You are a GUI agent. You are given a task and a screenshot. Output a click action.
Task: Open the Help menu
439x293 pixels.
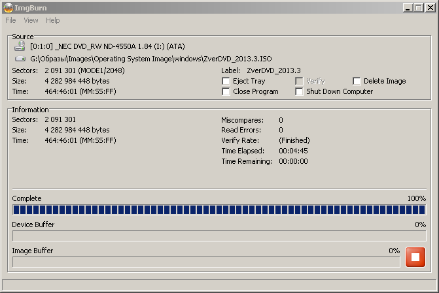(x=52, y=20)
